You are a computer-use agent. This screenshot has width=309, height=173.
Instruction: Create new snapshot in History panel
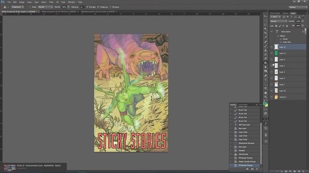click(x=252, y=169)
